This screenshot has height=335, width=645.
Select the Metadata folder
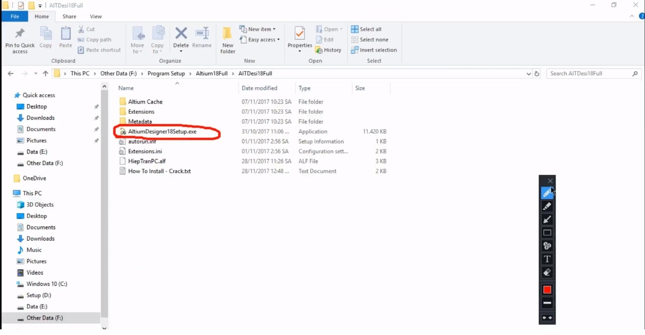[x=140, y=122]
